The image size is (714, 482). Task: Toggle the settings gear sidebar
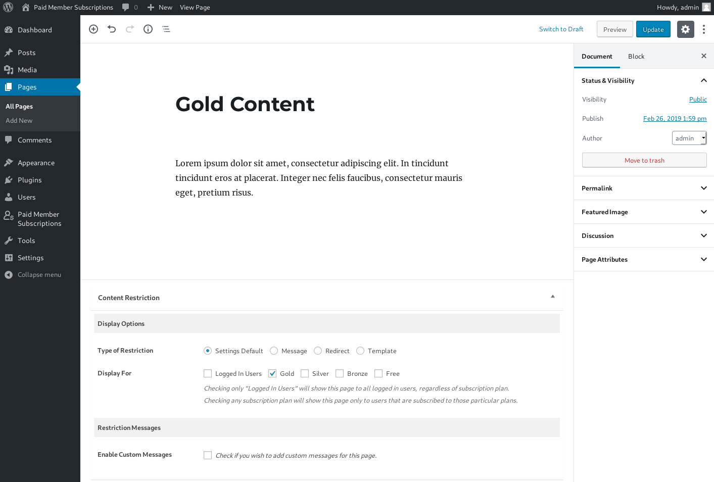click(685, 29)
